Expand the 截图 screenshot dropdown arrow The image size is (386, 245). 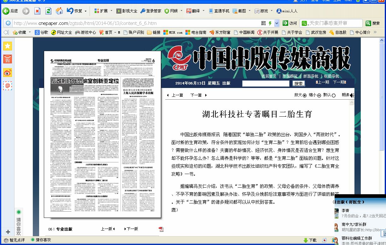pyautogui.click(x=250, y=11)
